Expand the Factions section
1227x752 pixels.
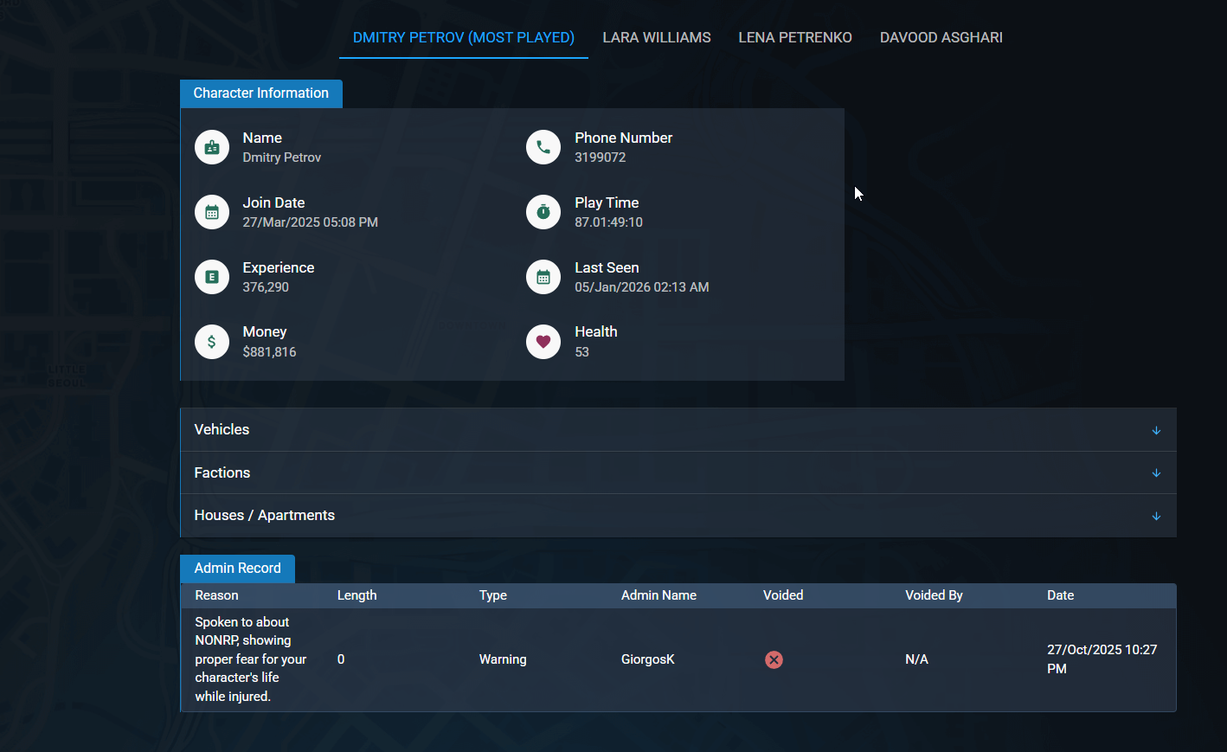click(678, 472)
